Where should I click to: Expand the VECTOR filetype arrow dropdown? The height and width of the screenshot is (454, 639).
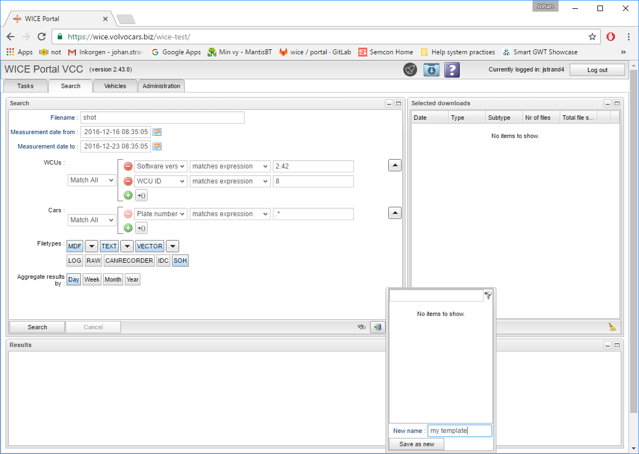click(x=173, y=246)
